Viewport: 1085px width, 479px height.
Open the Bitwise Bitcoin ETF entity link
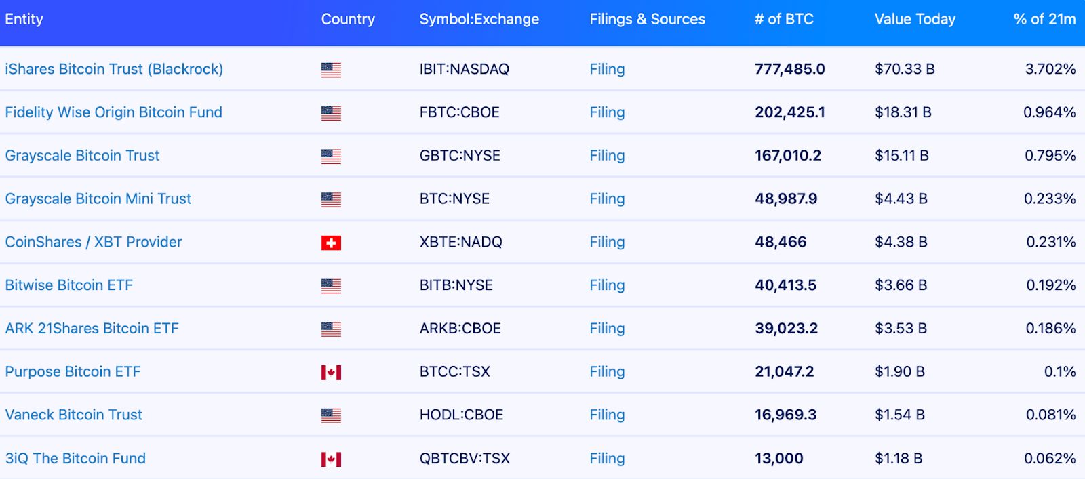(68, 285)
